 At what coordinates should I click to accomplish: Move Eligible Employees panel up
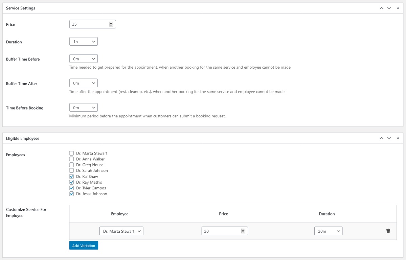pyautogui.click(x=381, y=138)
